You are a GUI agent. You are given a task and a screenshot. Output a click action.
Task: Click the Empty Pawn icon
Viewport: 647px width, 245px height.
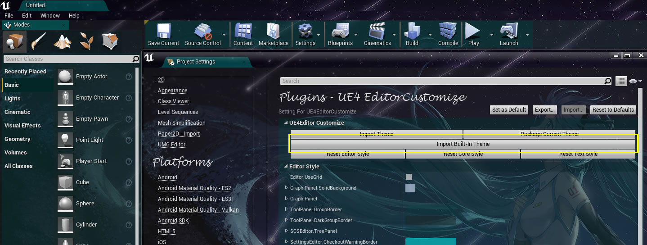click(66, 119)
